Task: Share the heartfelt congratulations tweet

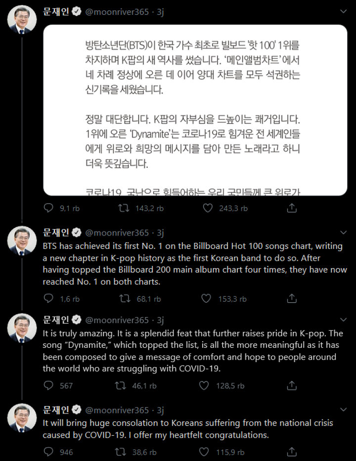Action: pos(292,452)
